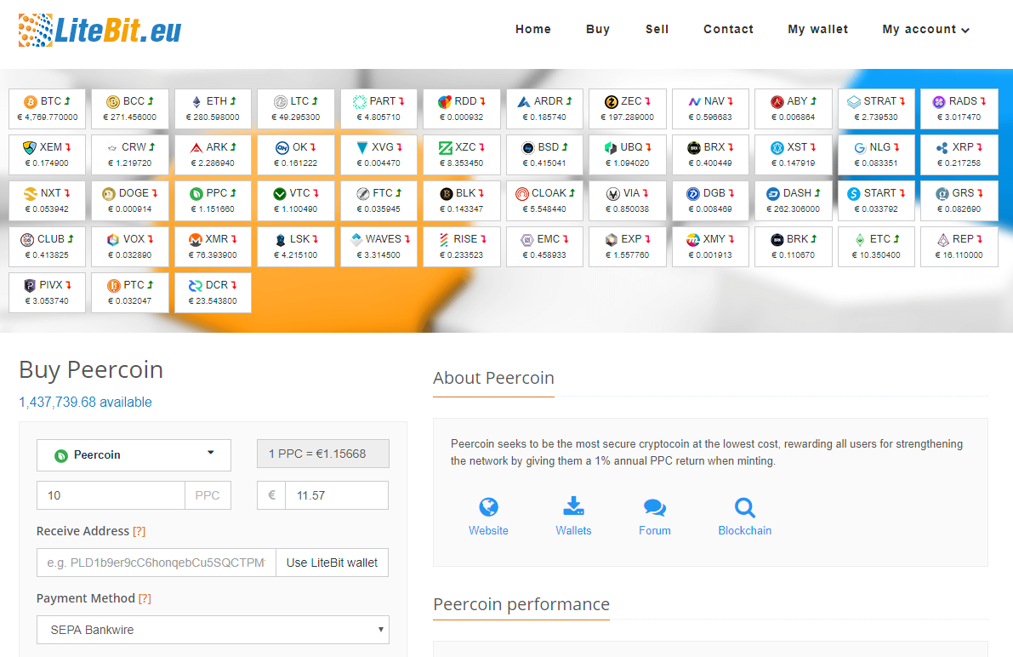1013x657 pixels.
Task: Click the Use LiteBit wallet button
Action: click(x=332, y=563)
